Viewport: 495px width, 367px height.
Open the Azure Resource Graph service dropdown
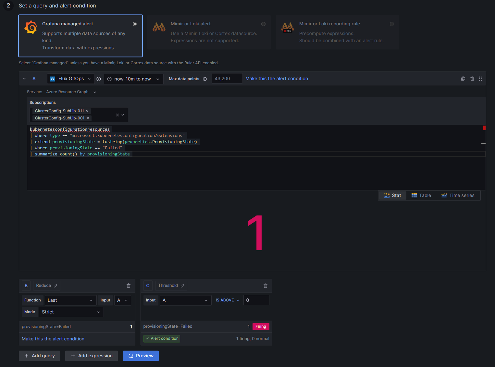71,92
